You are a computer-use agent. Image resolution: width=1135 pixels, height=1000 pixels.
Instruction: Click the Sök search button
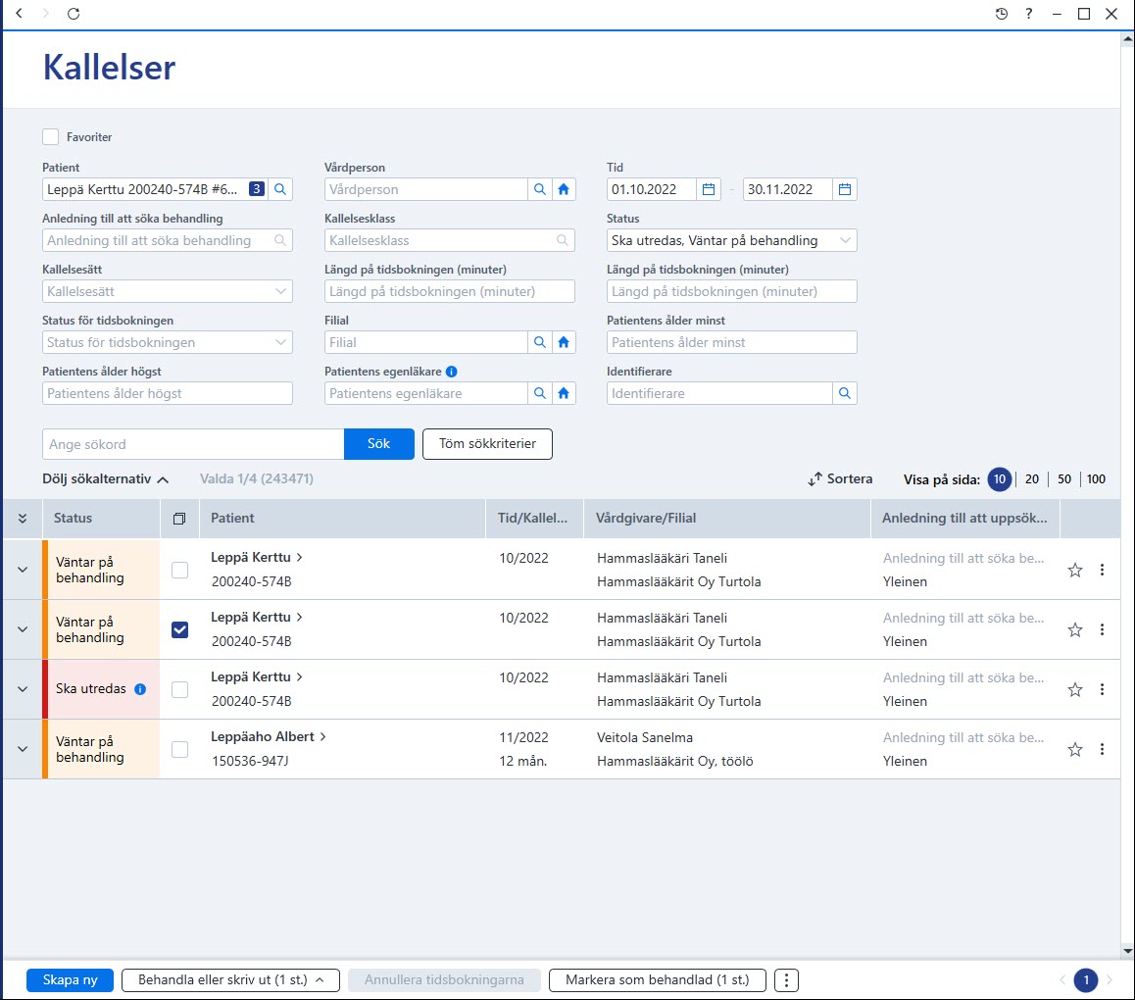coord(378,444)
